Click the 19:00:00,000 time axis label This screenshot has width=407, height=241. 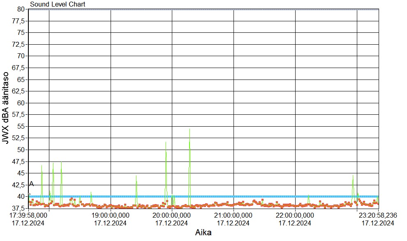[110, 215]
